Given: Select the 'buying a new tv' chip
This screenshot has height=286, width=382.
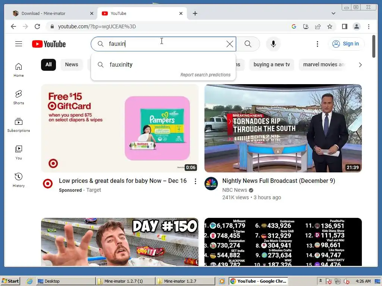Looking at the screenshot, I should tap(272, 65).
